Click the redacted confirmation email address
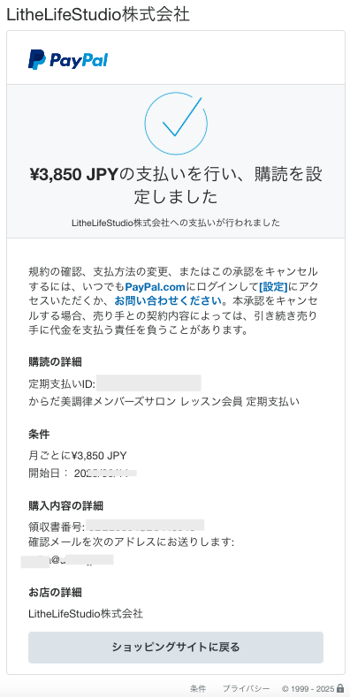 click(67, 561)
